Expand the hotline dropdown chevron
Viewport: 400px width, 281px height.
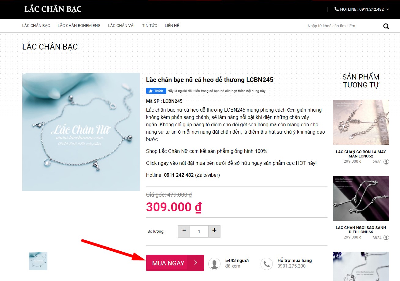coord(387,9)
